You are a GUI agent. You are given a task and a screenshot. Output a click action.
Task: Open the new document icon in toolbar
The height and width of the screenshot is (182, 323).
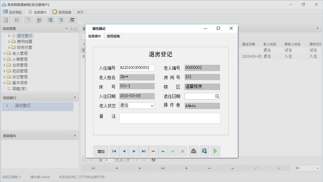(28, 20)
